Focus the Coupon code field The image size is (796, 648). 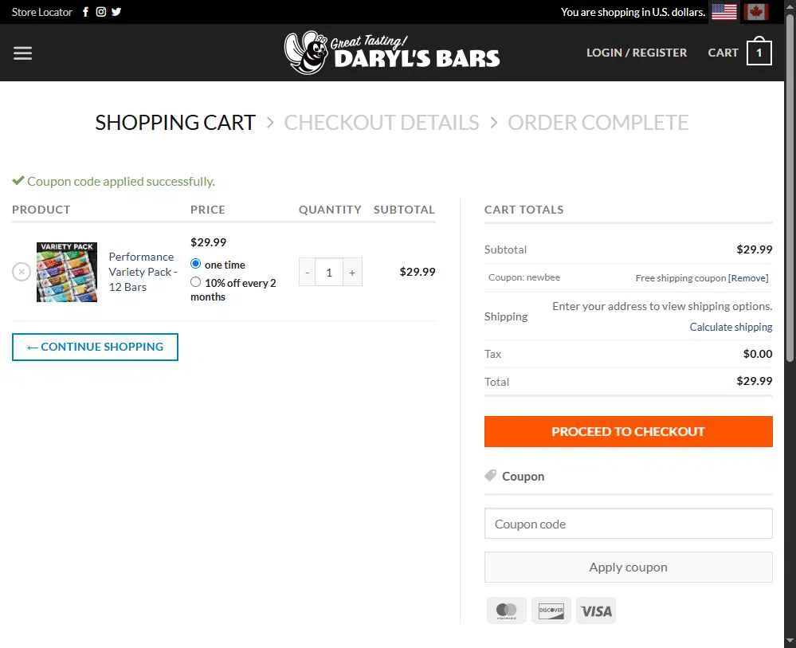coord(628,523)
